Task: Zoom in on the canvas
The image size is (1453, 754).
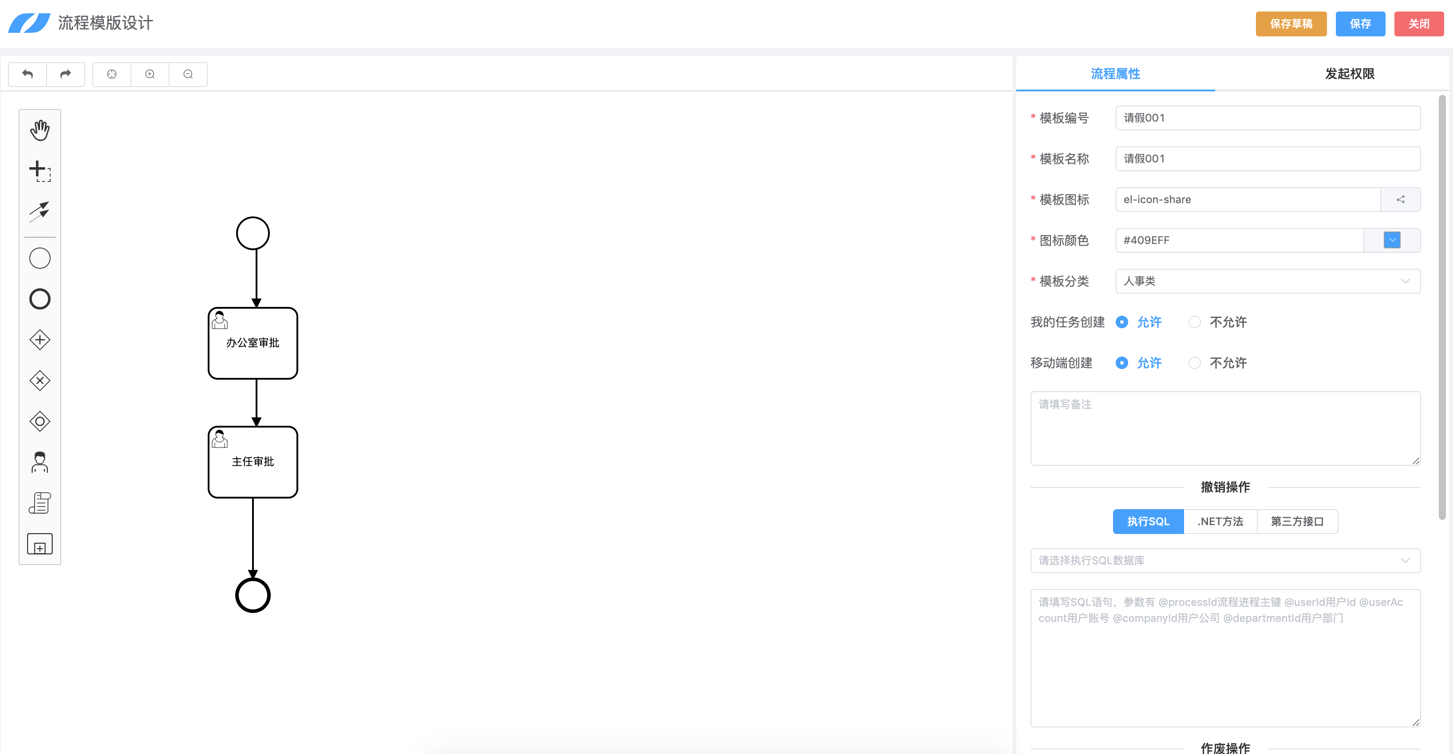Action: [x=150, y=74]
